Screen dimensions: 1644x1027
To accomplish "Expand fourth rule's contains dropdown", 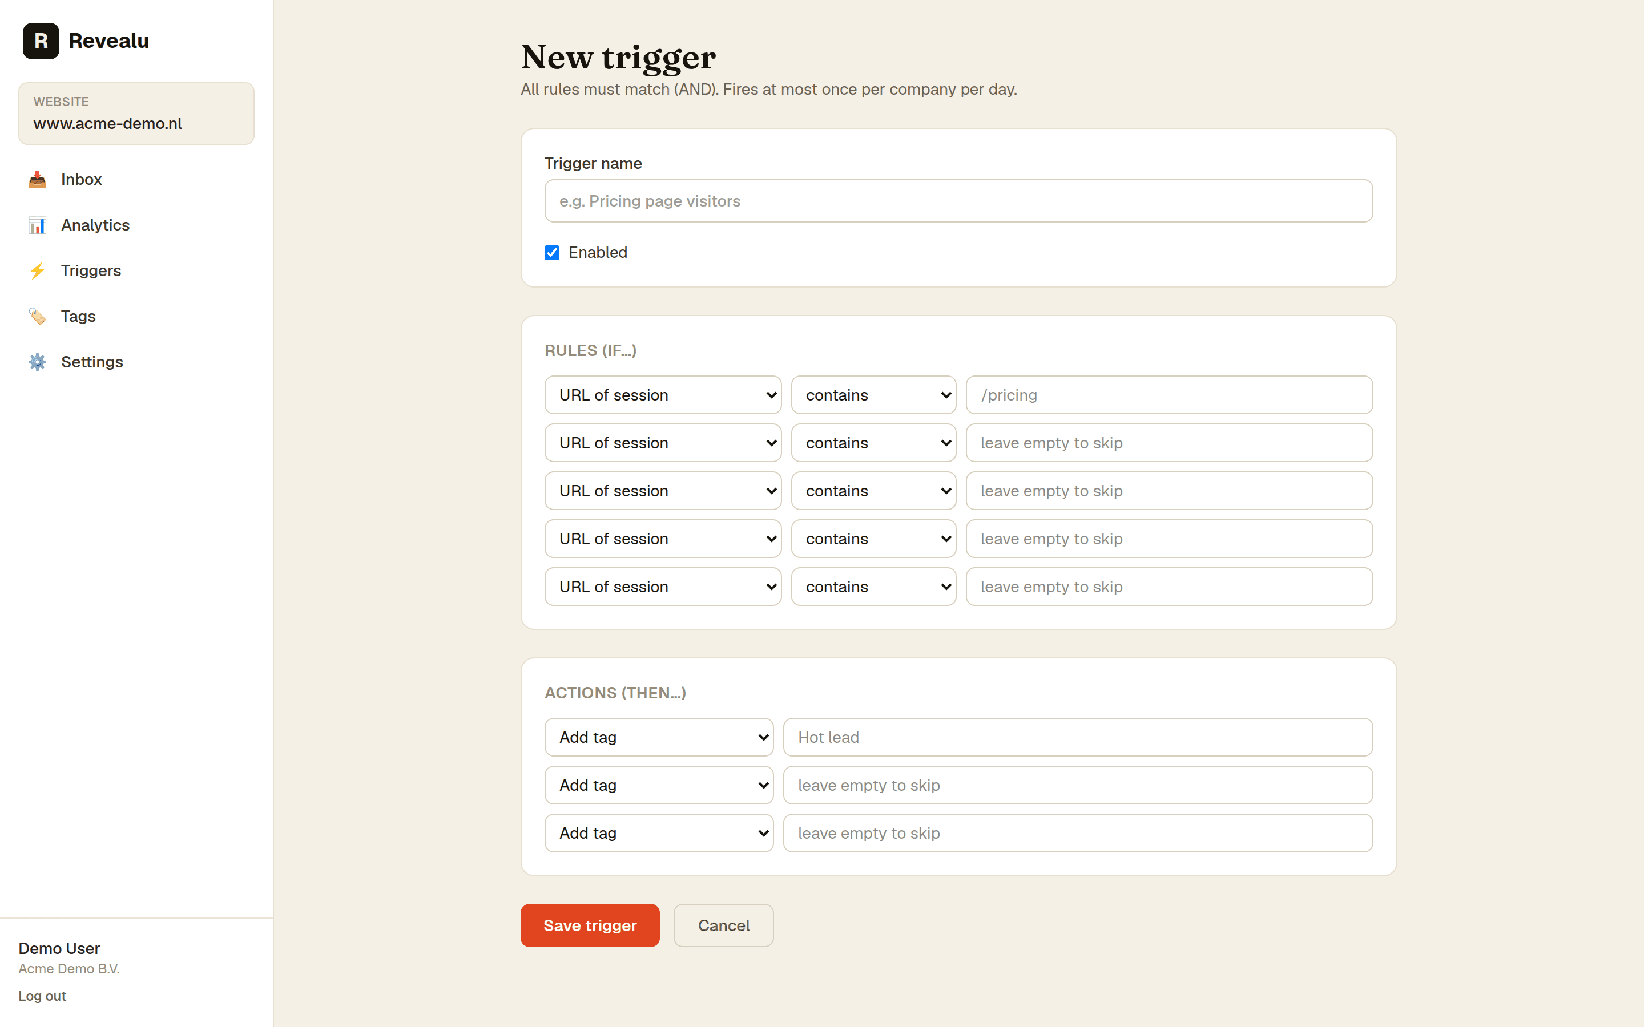I will coord(873,539).
